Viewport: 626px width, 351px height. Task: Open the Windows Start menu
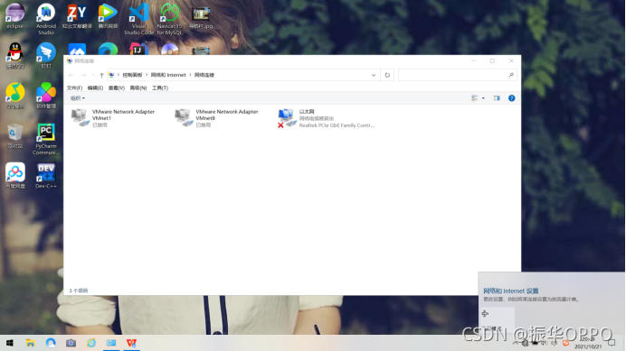point(10,343)
